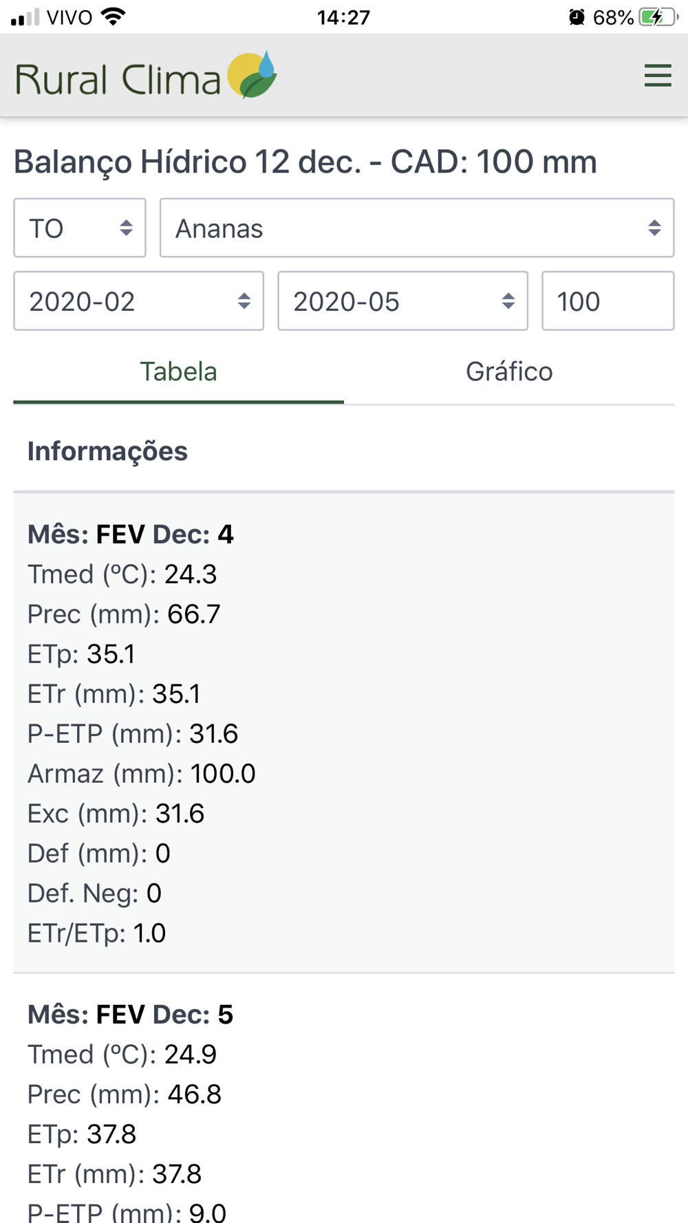Tap the cellular signal bars icon
This screenshot has height=1223, width=688.
[25, 17]
